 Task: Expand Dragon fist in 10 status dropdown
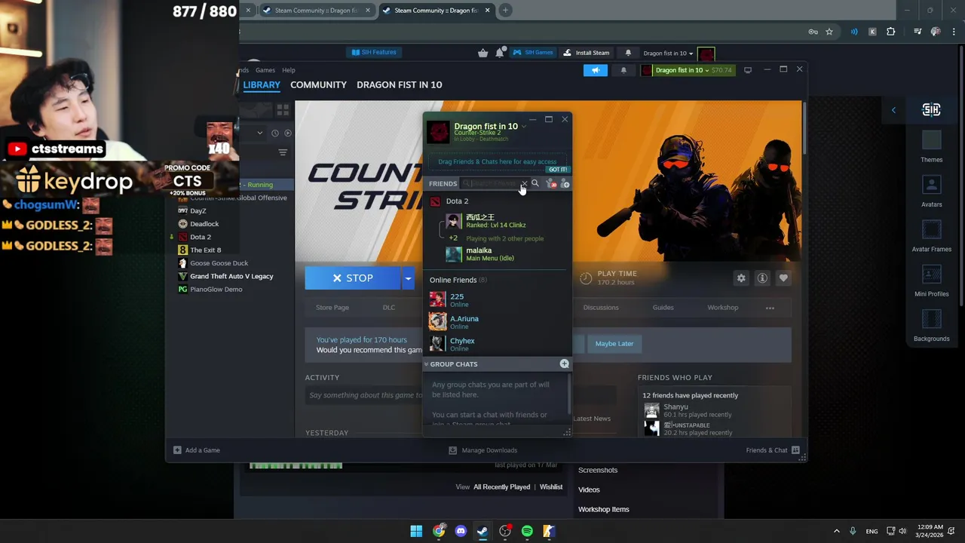point(524,127)
